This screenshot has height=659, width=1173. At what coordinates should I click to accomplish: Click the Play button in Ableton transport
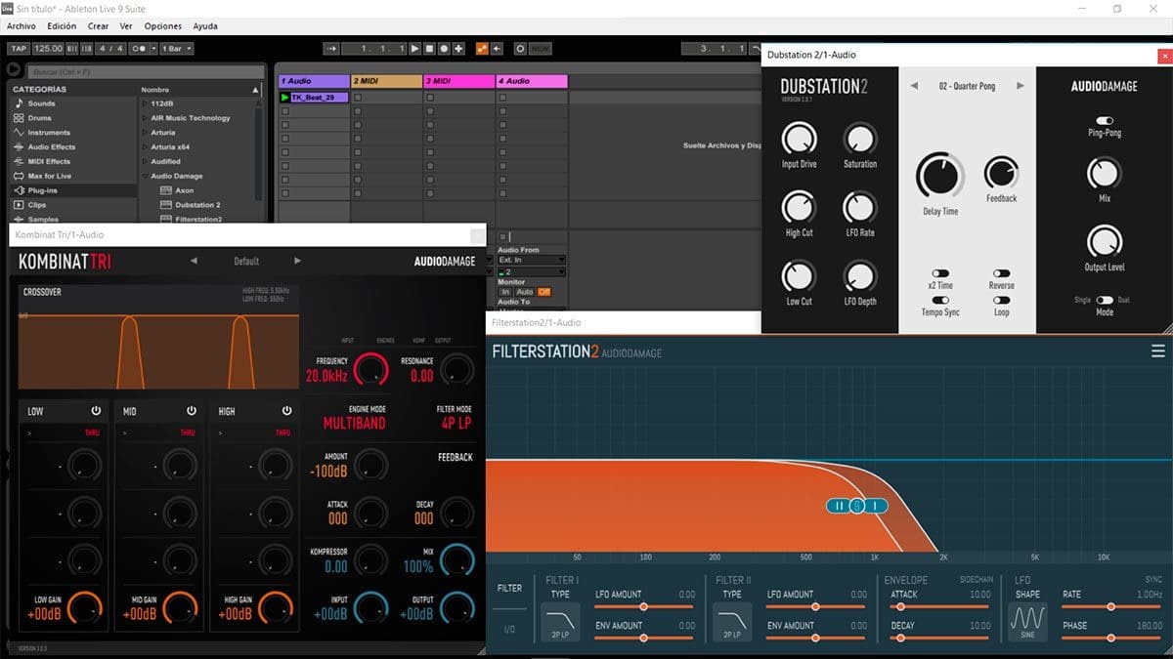(x=415, y=48)
